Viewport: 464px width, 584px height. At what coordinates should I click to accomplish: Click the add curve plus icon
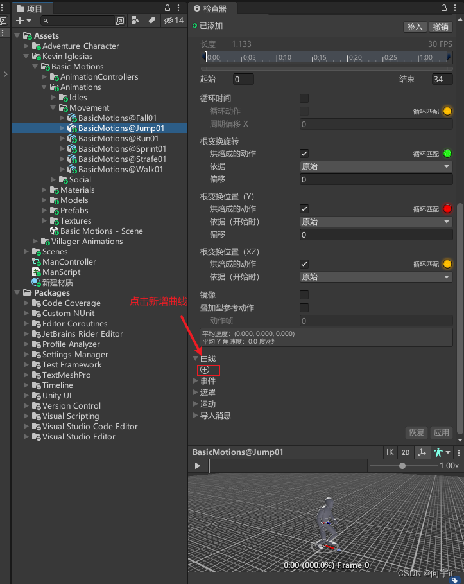click(205, 370)
